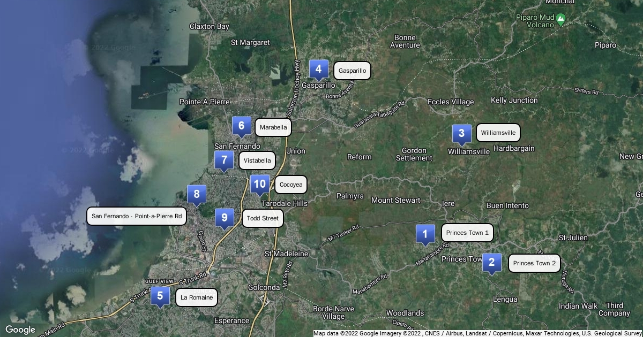Open marker 10 at Cocoyea
The height and width of the screenshot is (337, 643).
click(260, 185)
